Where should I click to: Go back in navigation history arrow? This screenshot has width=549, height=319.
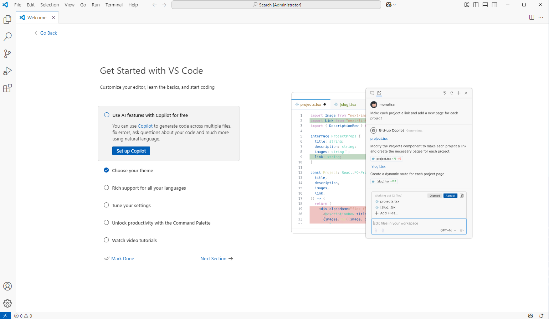coord(155,5)
